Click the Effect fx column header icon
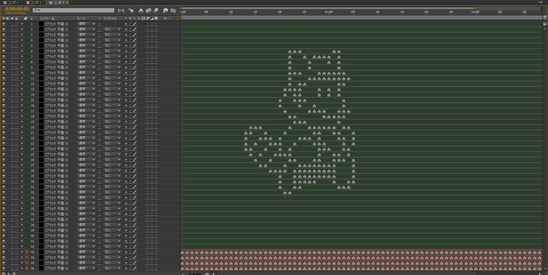Screen dimensions: 548x275 click(x=139, y=19)
